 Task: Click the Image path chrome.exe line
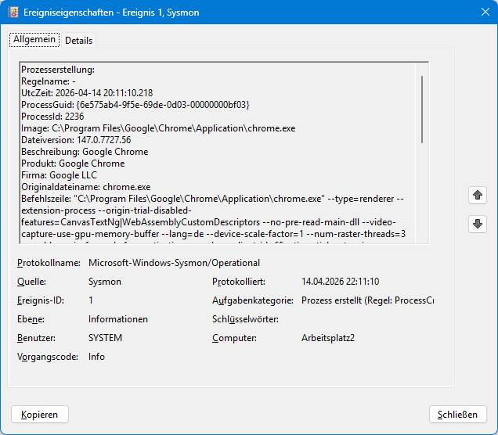[x=158, y=128]
